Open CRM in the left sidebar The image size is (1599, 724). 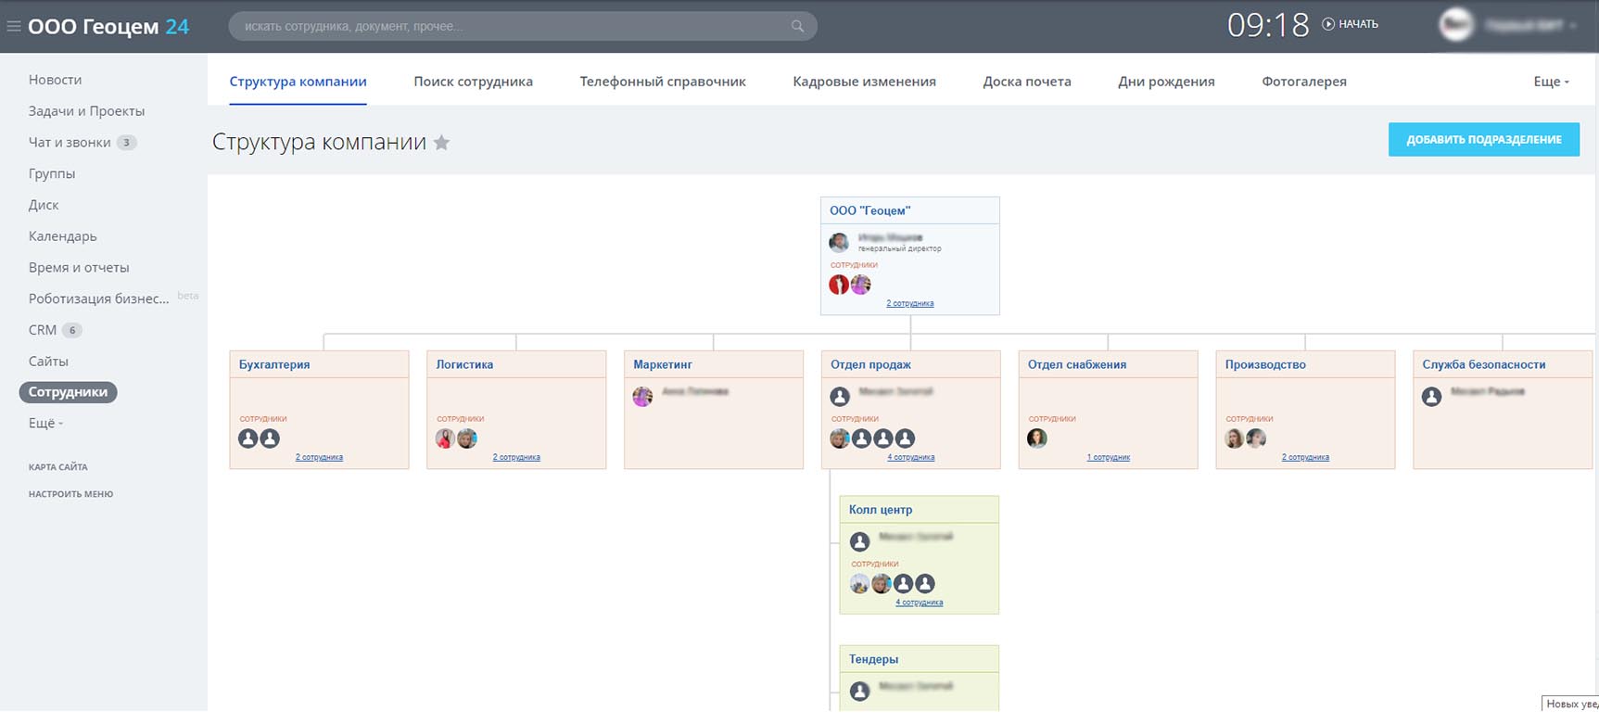click(x=43, y=330)
